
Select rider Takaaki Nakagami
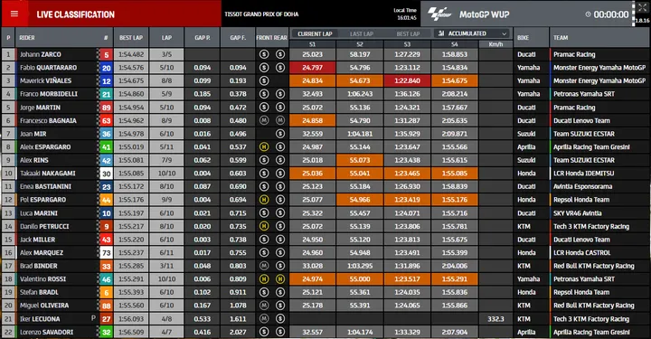coord(48,174)
